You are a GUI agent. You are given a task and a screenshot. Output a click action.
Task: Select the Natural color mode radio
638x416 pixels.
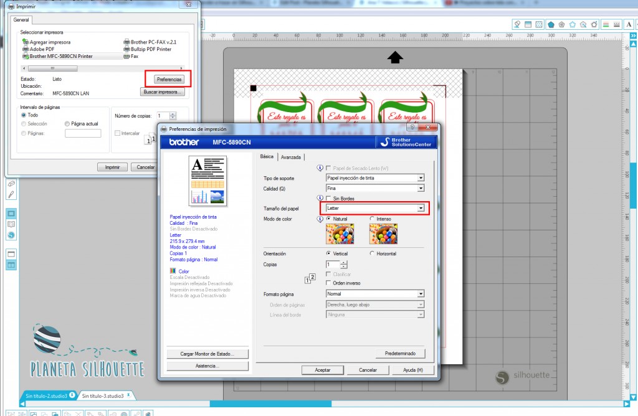click(x=328, y=219)
